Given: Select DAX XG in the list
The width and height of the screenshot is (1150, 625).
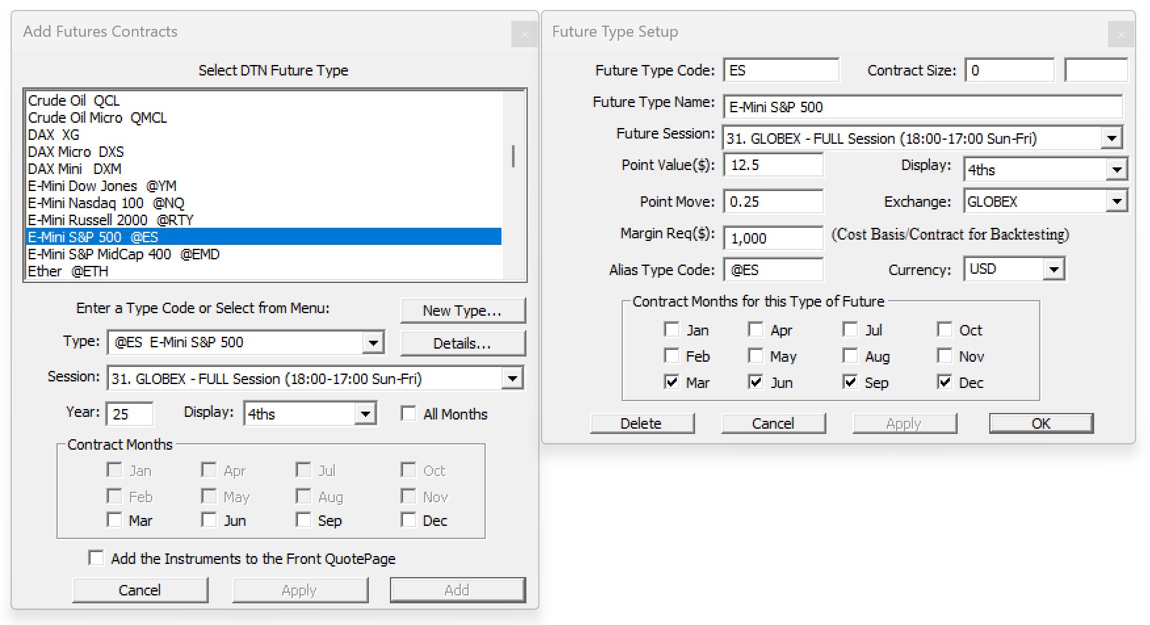Looking at the screenshot, I should tap(264, 135).
